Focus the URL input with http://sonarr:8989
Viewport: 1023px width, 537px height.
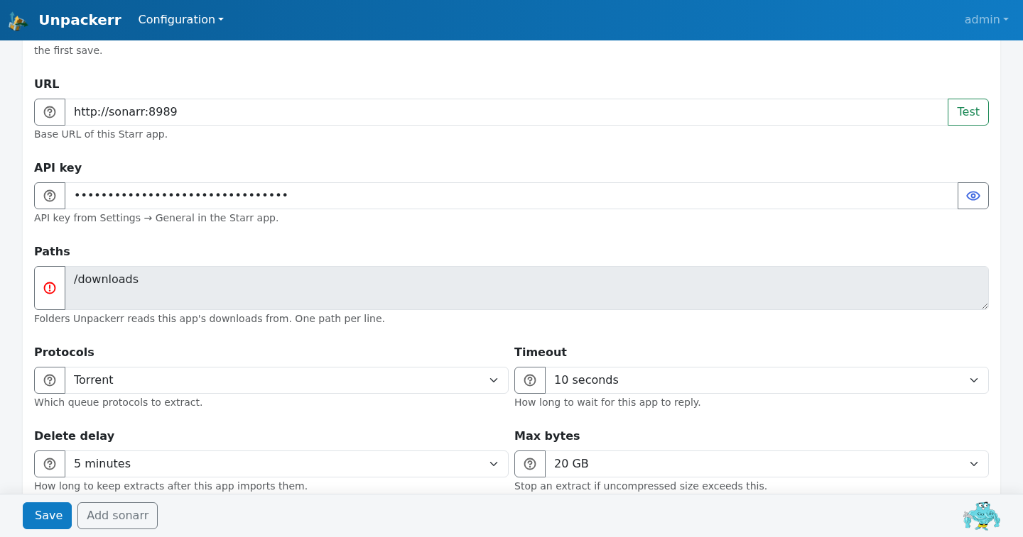(507, 112)
